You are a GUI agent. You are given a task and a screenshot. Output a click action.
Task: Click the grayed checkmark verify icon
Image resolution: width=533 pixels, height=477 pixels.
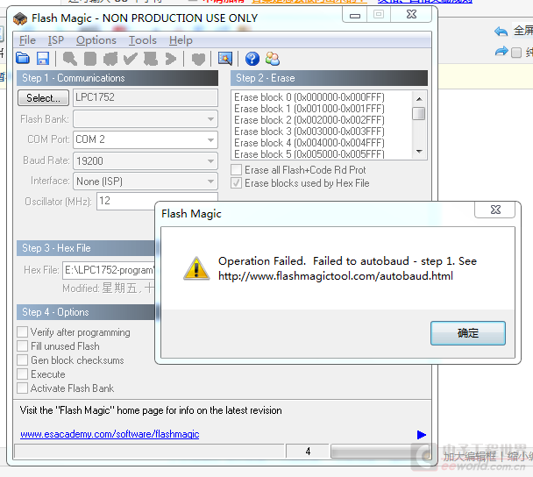(131, 59)
